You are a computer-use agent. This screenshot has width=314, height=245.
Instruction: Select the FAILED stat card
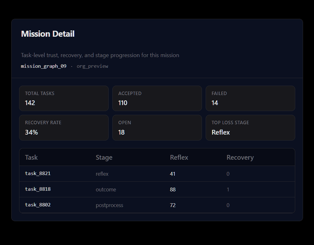pyautogui.click(x=250, y=98)
